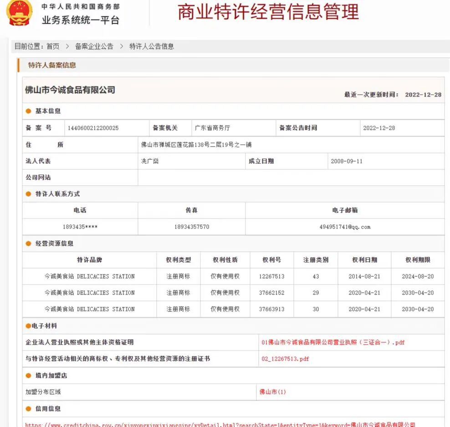
Task: Click 业务系统统一平台 header text
Action: [81, 20]
